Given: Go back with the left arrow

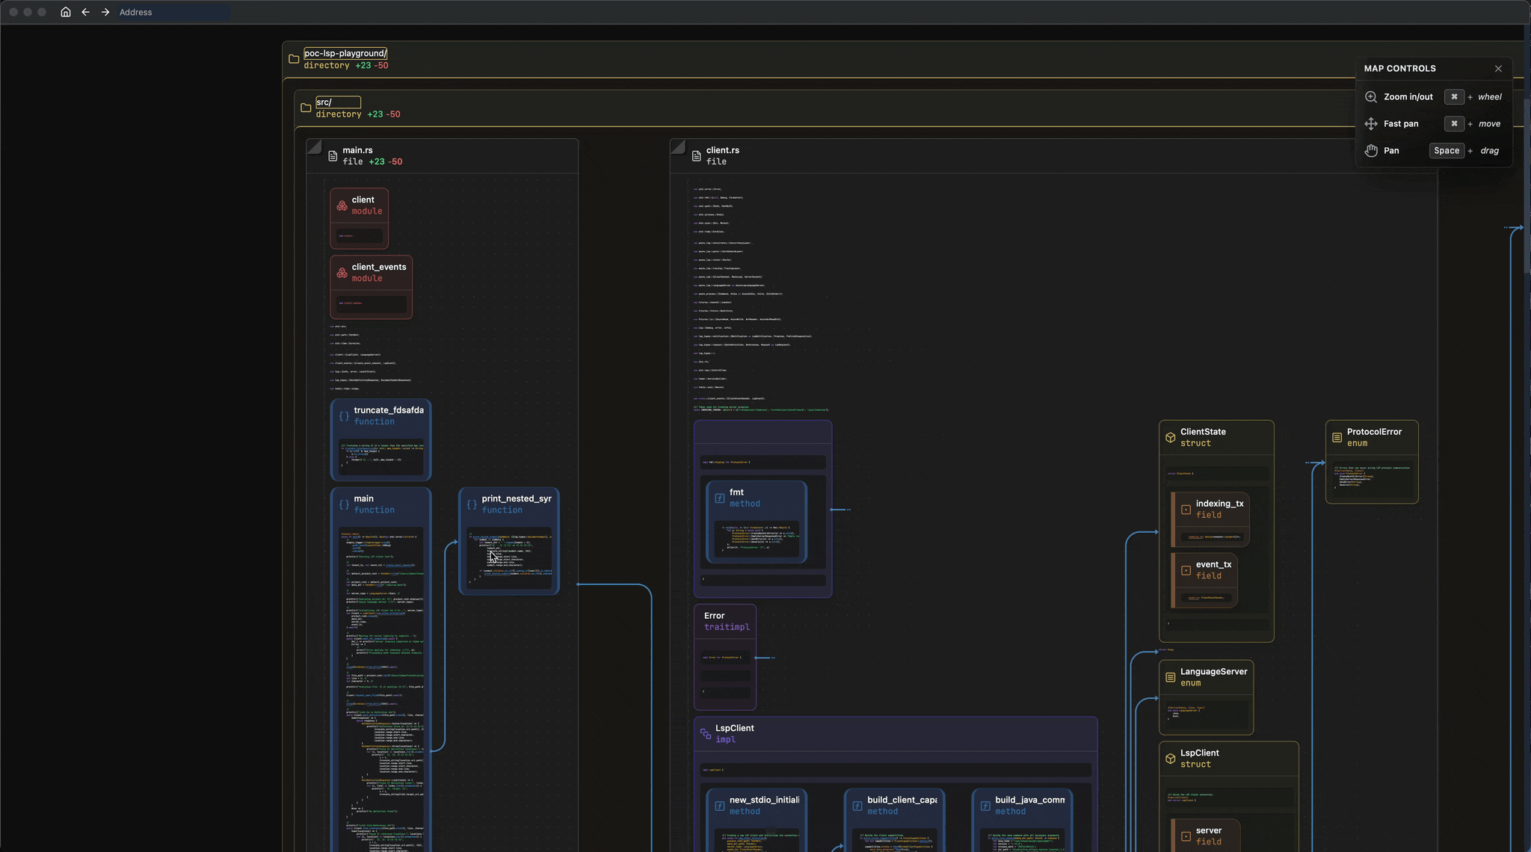Looking at the screenshot, I should [x=85, y=12].
